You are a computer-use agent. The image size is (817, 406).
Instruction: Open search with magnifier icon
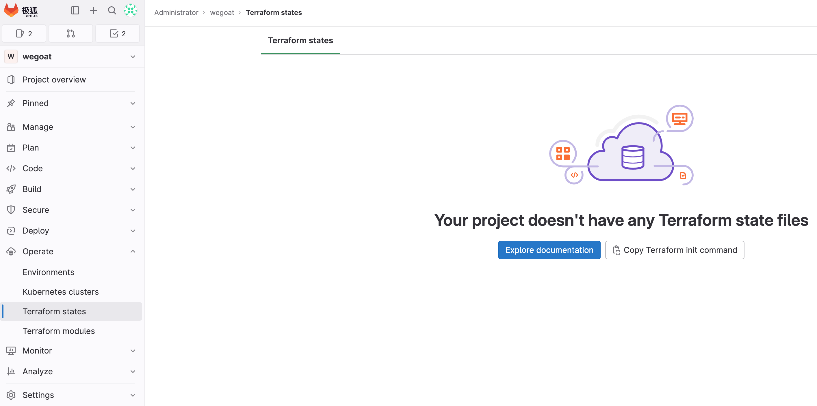[112, 10]
